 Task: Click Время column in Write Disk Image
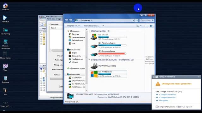coord(56,28)
